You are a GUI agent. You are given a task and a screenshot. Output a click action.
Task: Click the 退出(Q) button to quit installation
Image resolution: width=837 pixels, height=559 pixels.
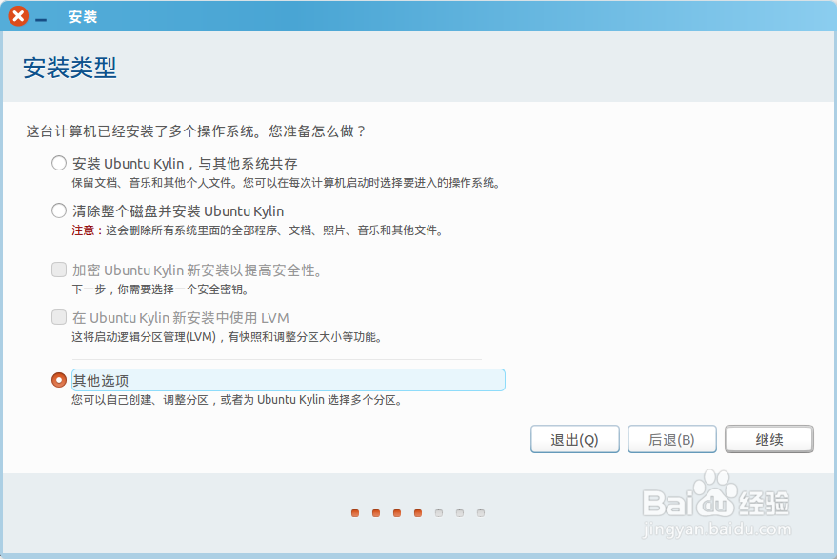[x=574, y=439]
